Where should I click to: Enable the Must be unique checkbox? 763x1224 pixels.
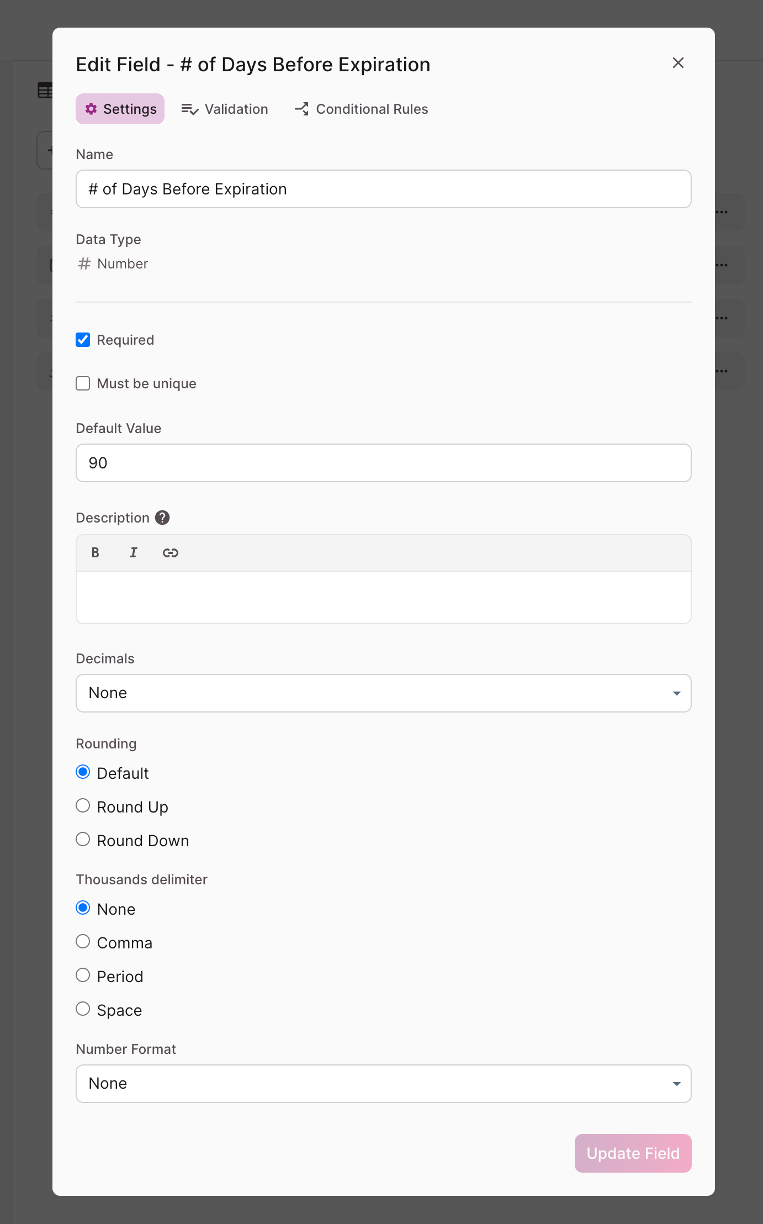coord(83,383)
